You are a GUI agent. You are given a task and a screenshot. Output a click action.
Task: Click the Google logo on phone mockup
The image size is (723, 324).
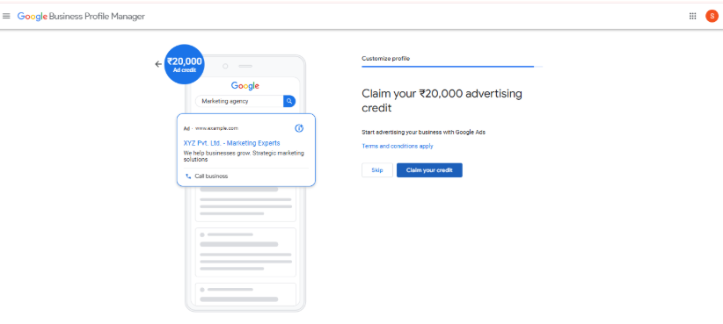pyautogui.click(x=245, y=85)
